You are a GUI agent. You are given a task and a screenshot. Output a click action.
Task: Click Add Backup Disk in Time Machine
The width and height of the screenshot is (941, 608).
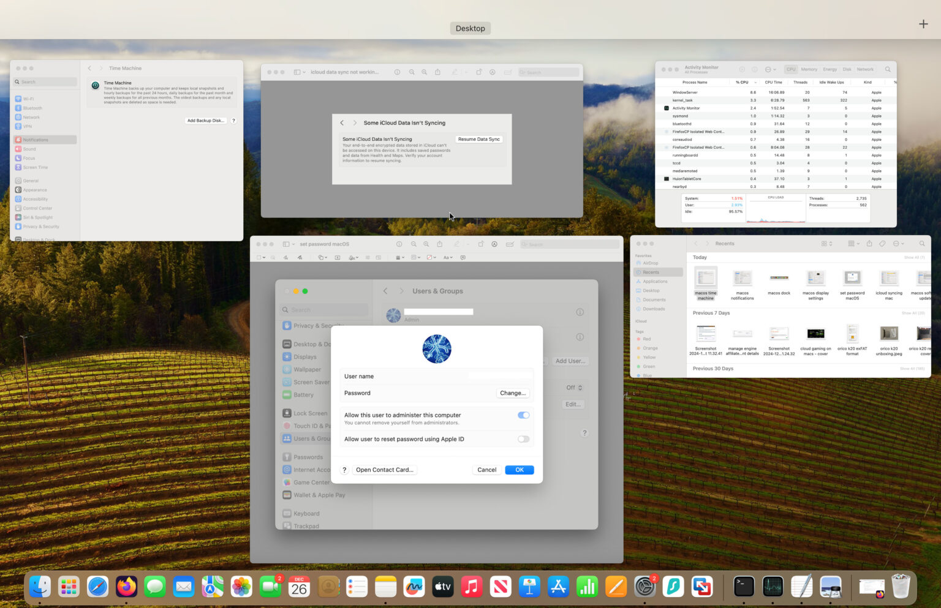coord(206,121)
